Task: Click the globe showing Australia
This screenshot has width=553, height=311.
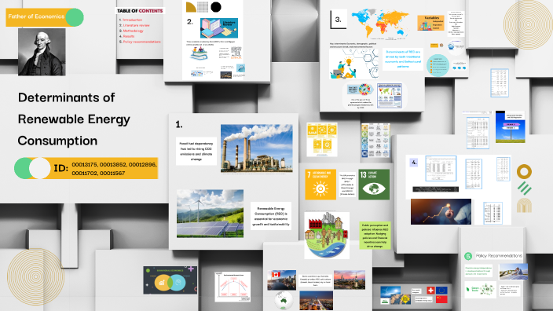Action: [284, 301]
